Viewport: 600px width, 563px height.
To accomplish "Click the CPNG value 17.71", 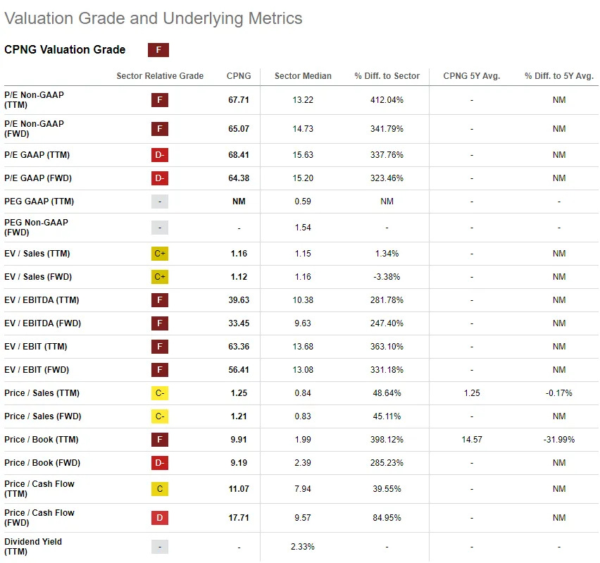I will tap(239, 518).
